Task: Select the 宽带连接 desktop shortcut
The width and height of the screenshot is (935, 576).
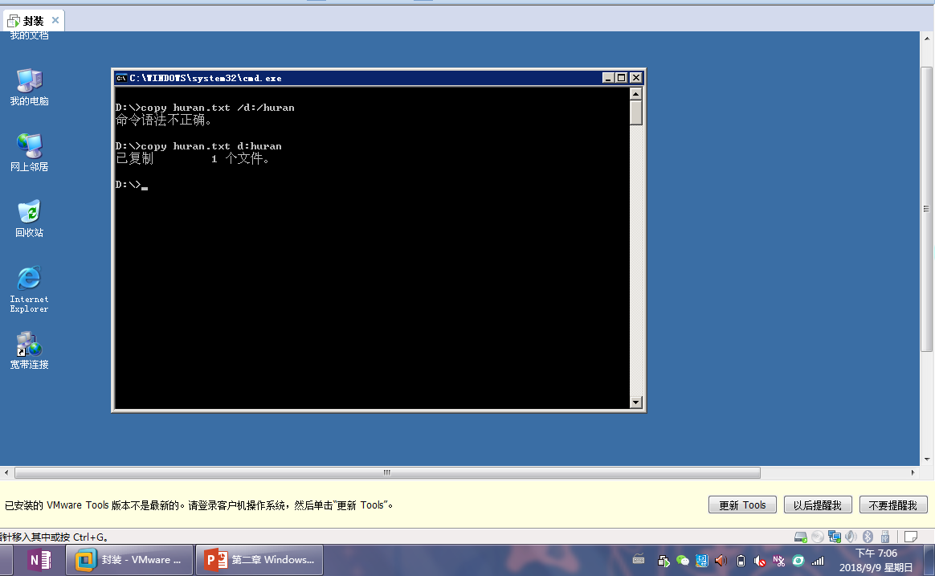Action: tap(29, 350)
